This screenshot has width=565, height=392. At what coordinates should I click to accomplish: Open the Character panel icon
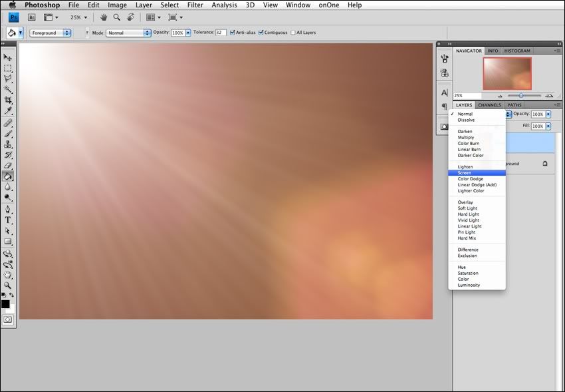coord(445,93)
